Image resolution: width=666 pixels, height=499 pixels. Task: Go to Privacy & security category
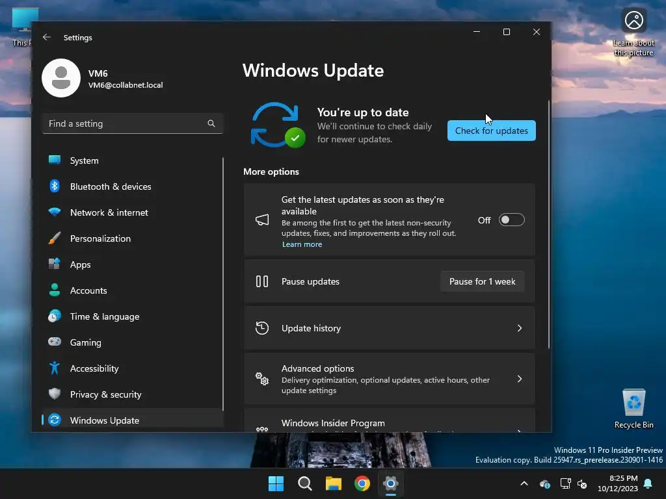tap(133, 394)
